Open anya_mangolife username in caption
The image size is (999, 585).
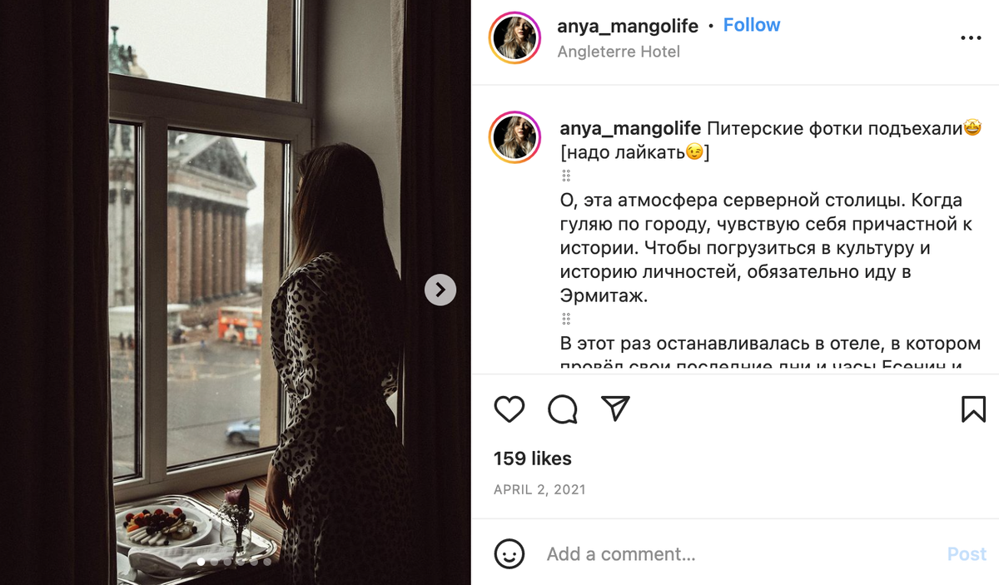[630, 129]
